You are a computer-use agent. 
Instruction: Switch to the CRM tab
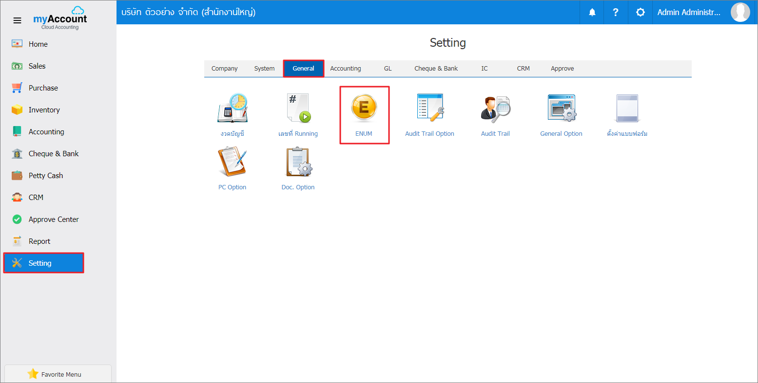pos(524,69)
